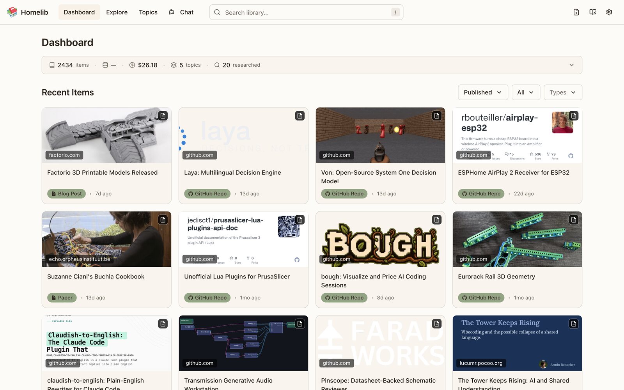Click document icon on Laya card
This screenshot has height=390, width=624.
click(300, 116)
